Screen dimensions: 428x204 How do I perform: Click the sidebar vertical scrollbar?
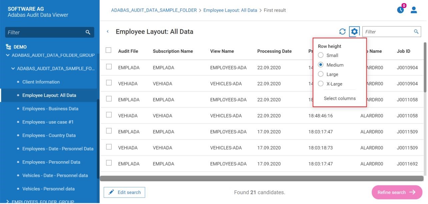[x=98, y=139]
